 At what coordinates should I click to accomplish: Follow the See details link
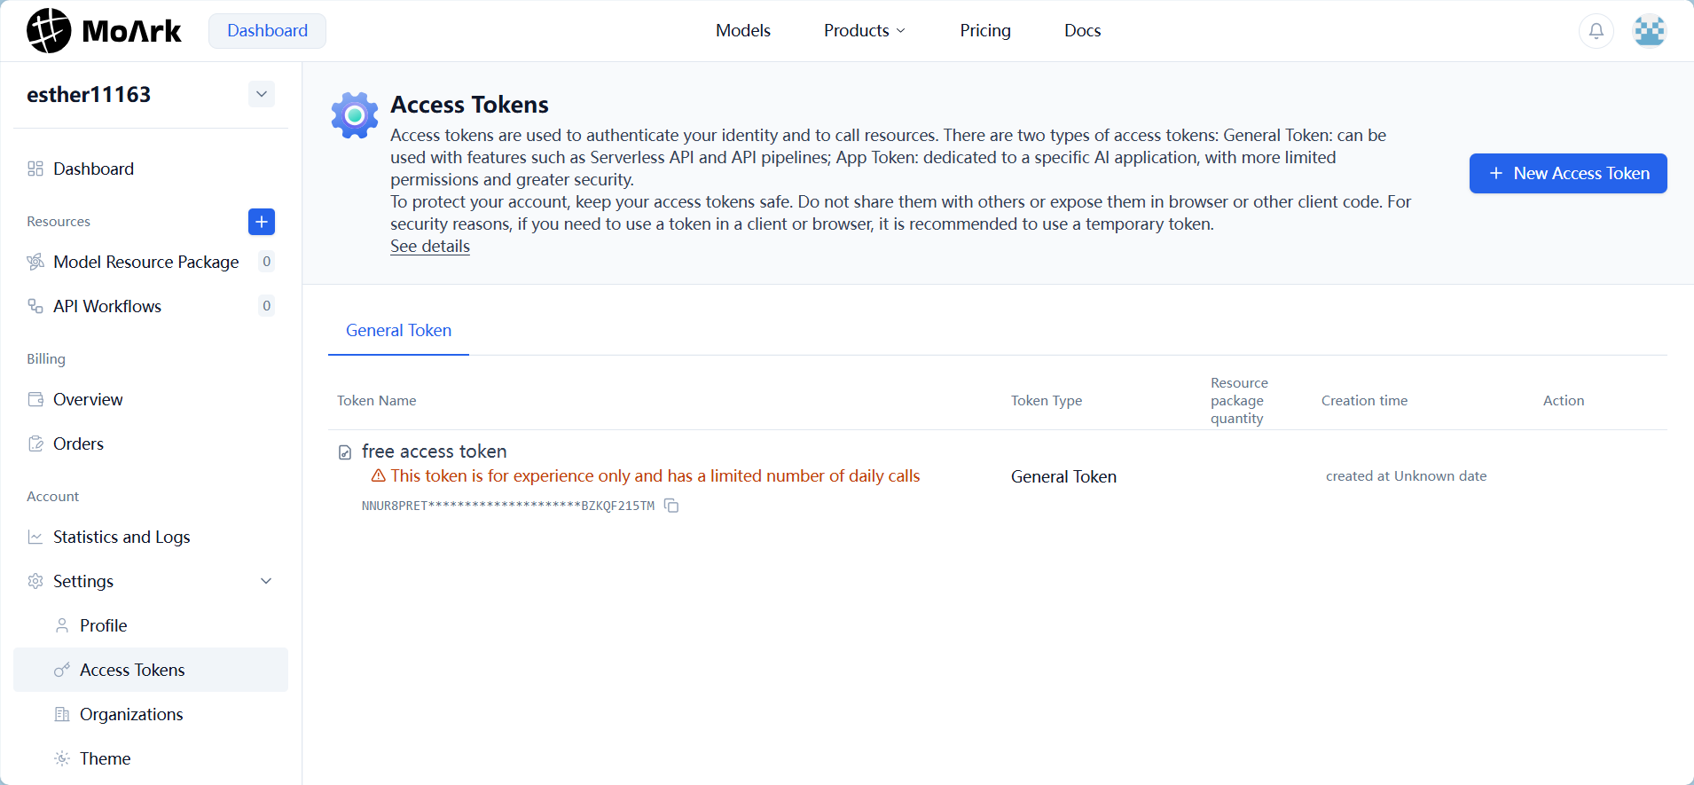coord(430,247)
